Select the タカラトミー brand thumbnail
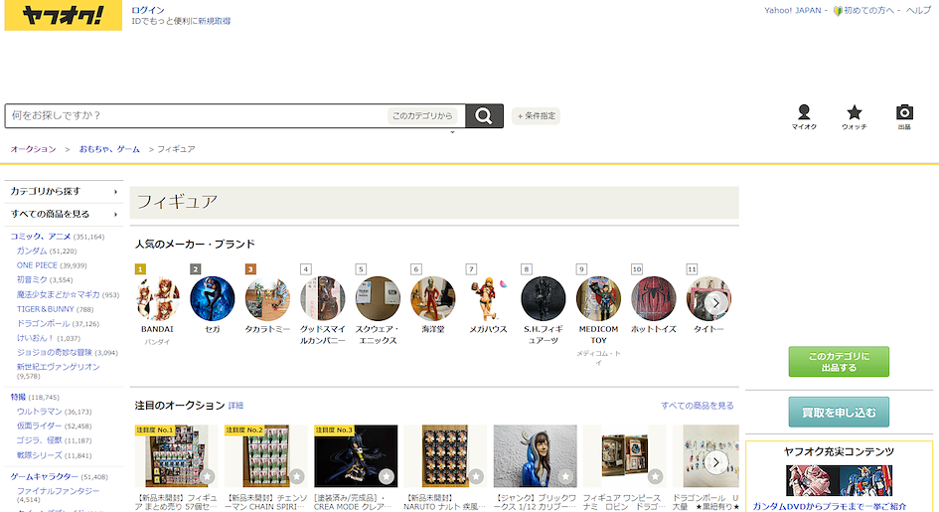Viewport: 939px width, 512px height. pyautogui.click(x=267, y=299)
